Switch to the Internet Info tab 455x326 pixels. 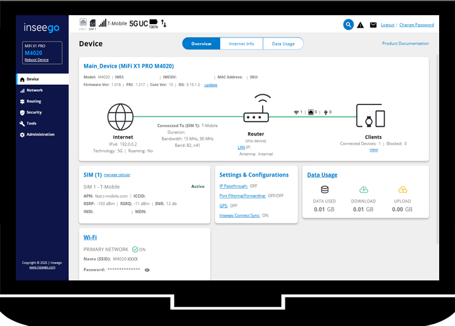tap(242, 44)
